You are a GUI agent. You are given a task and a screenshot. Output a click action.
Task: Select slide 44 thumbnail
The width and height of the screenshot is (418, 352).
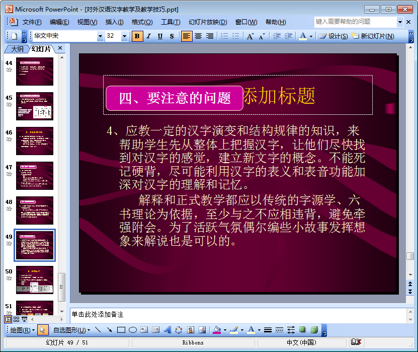(35, 72)
